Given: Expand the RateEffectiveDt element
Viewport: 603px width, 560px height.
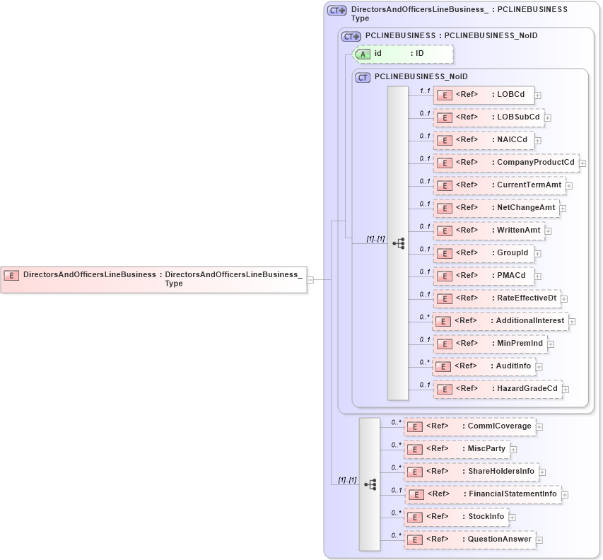Looking at the screenshot, I should pyautogui.click(x=563, y=298).
